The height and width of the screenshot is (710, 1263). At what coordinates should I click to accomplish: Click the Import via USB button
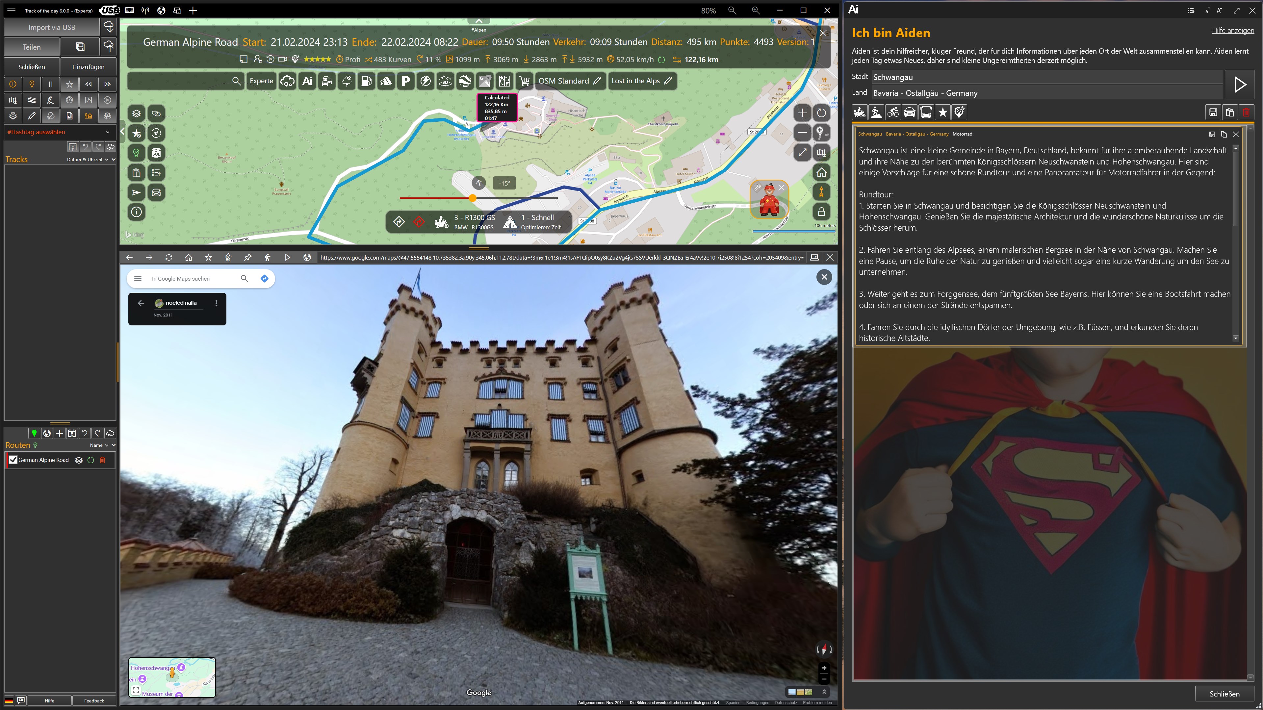click(51, 27)
